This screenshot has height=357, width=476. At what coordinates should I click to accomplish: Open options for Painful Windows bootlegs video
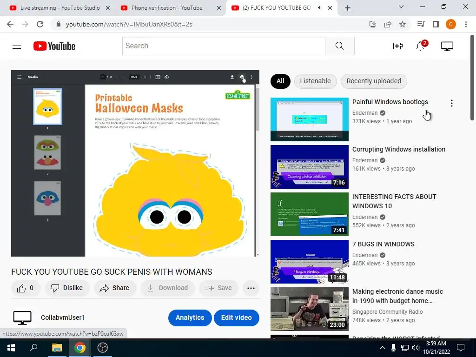(x=452, y=103)
